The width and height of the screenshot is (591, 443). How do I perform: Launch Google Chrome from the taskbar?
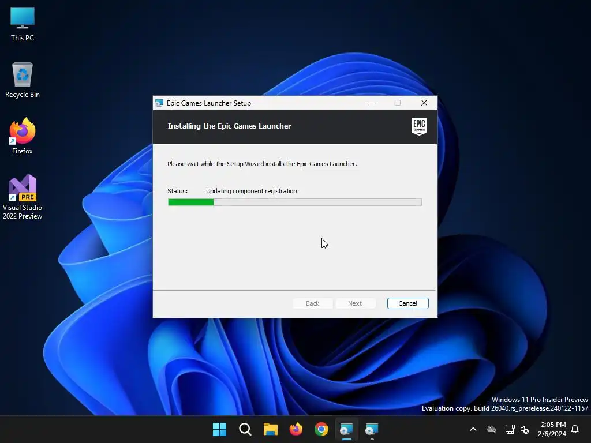coord(321,429)
